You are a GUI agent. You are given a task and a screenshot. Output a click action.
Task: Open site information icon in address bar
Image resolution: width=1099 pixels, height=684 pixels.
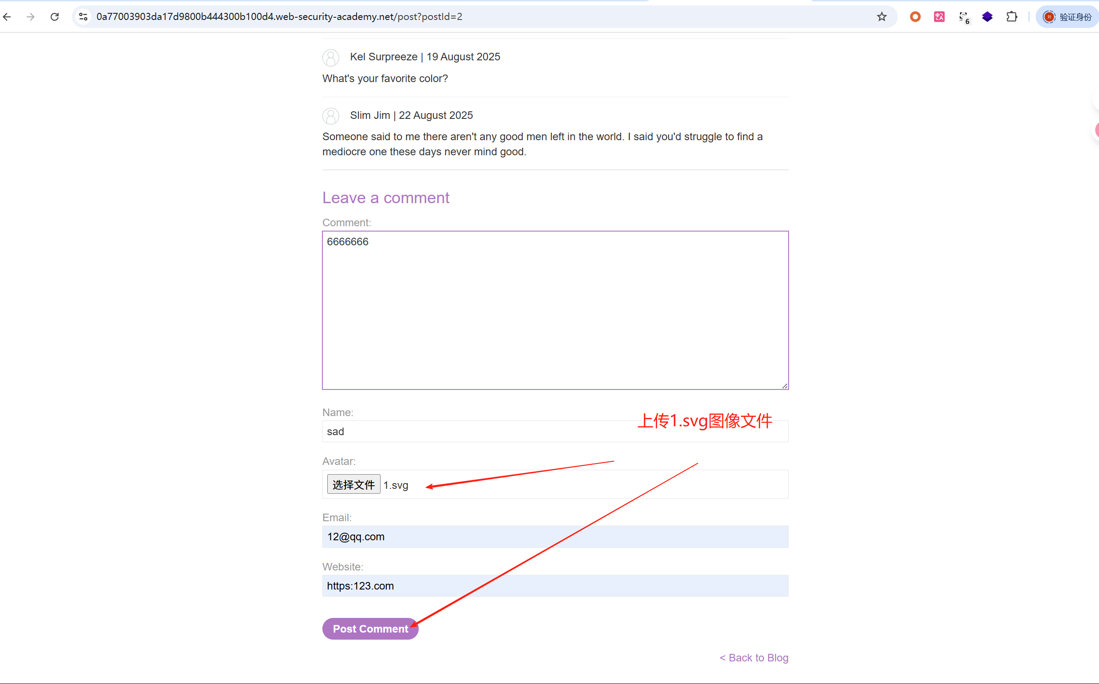point(83,17)
